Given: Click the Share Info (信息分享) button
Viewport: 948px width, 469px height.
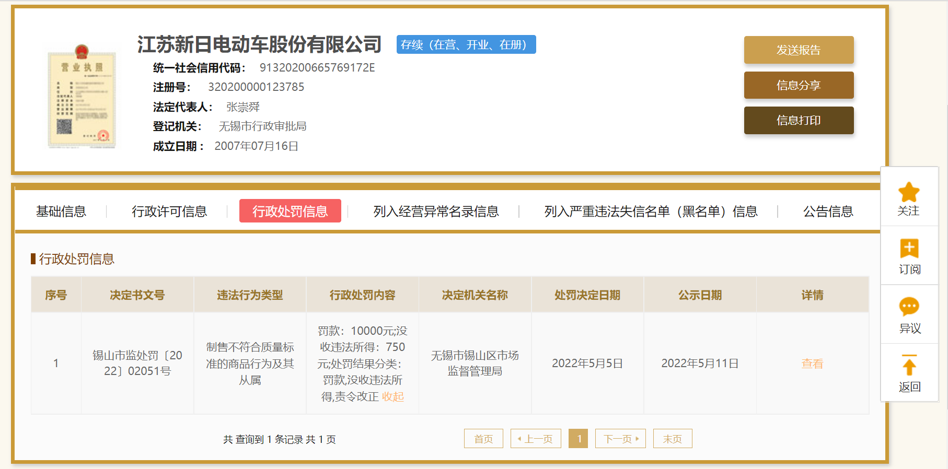Looking at the screenshot, I should (x=798, y=85).
